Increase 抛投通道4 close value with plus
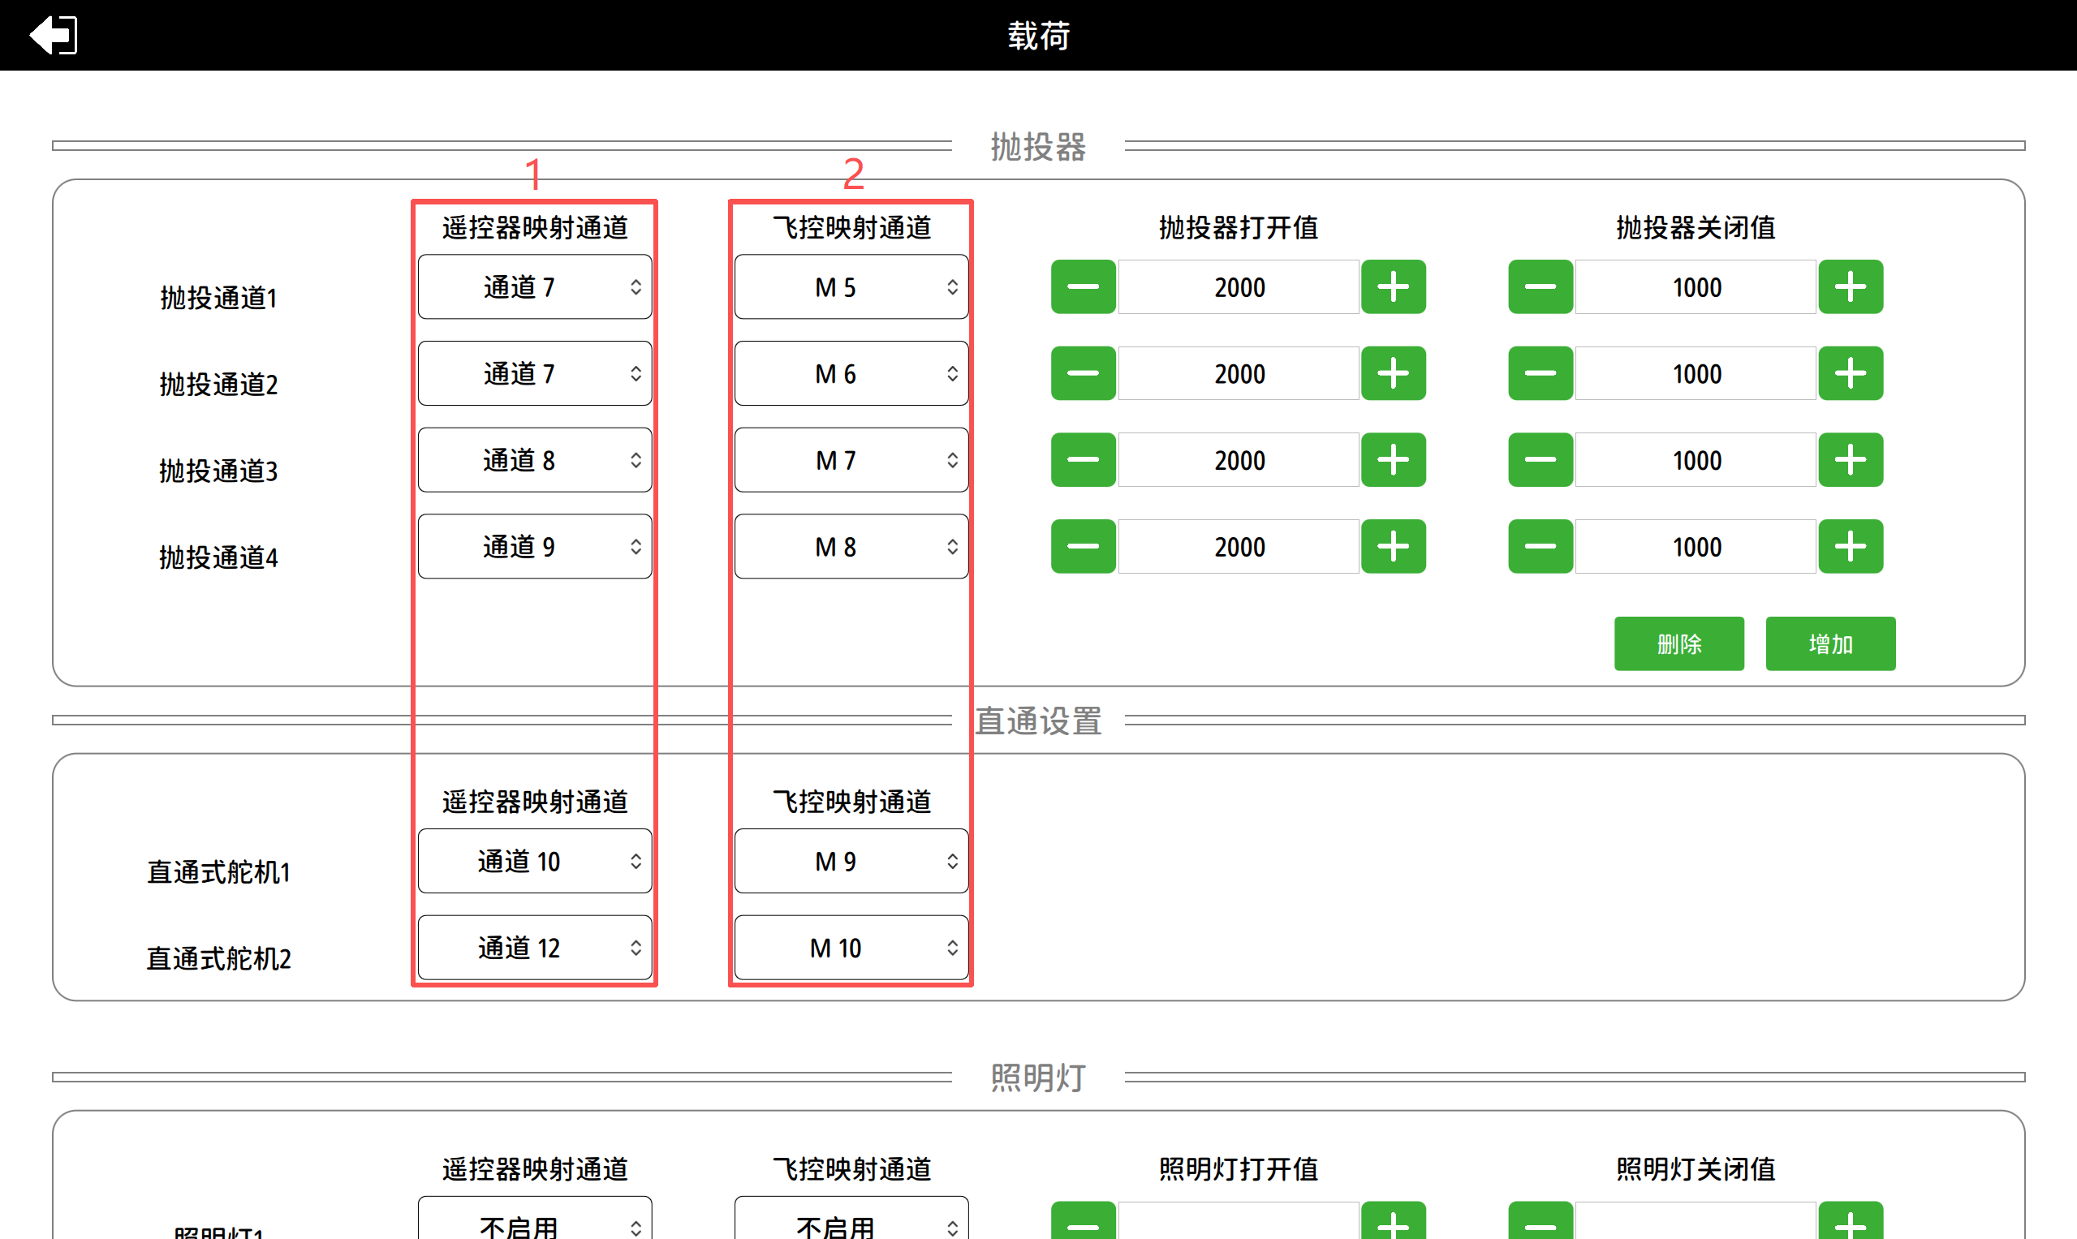This screenshot has width=2077, height=1239. [1850, 547]
